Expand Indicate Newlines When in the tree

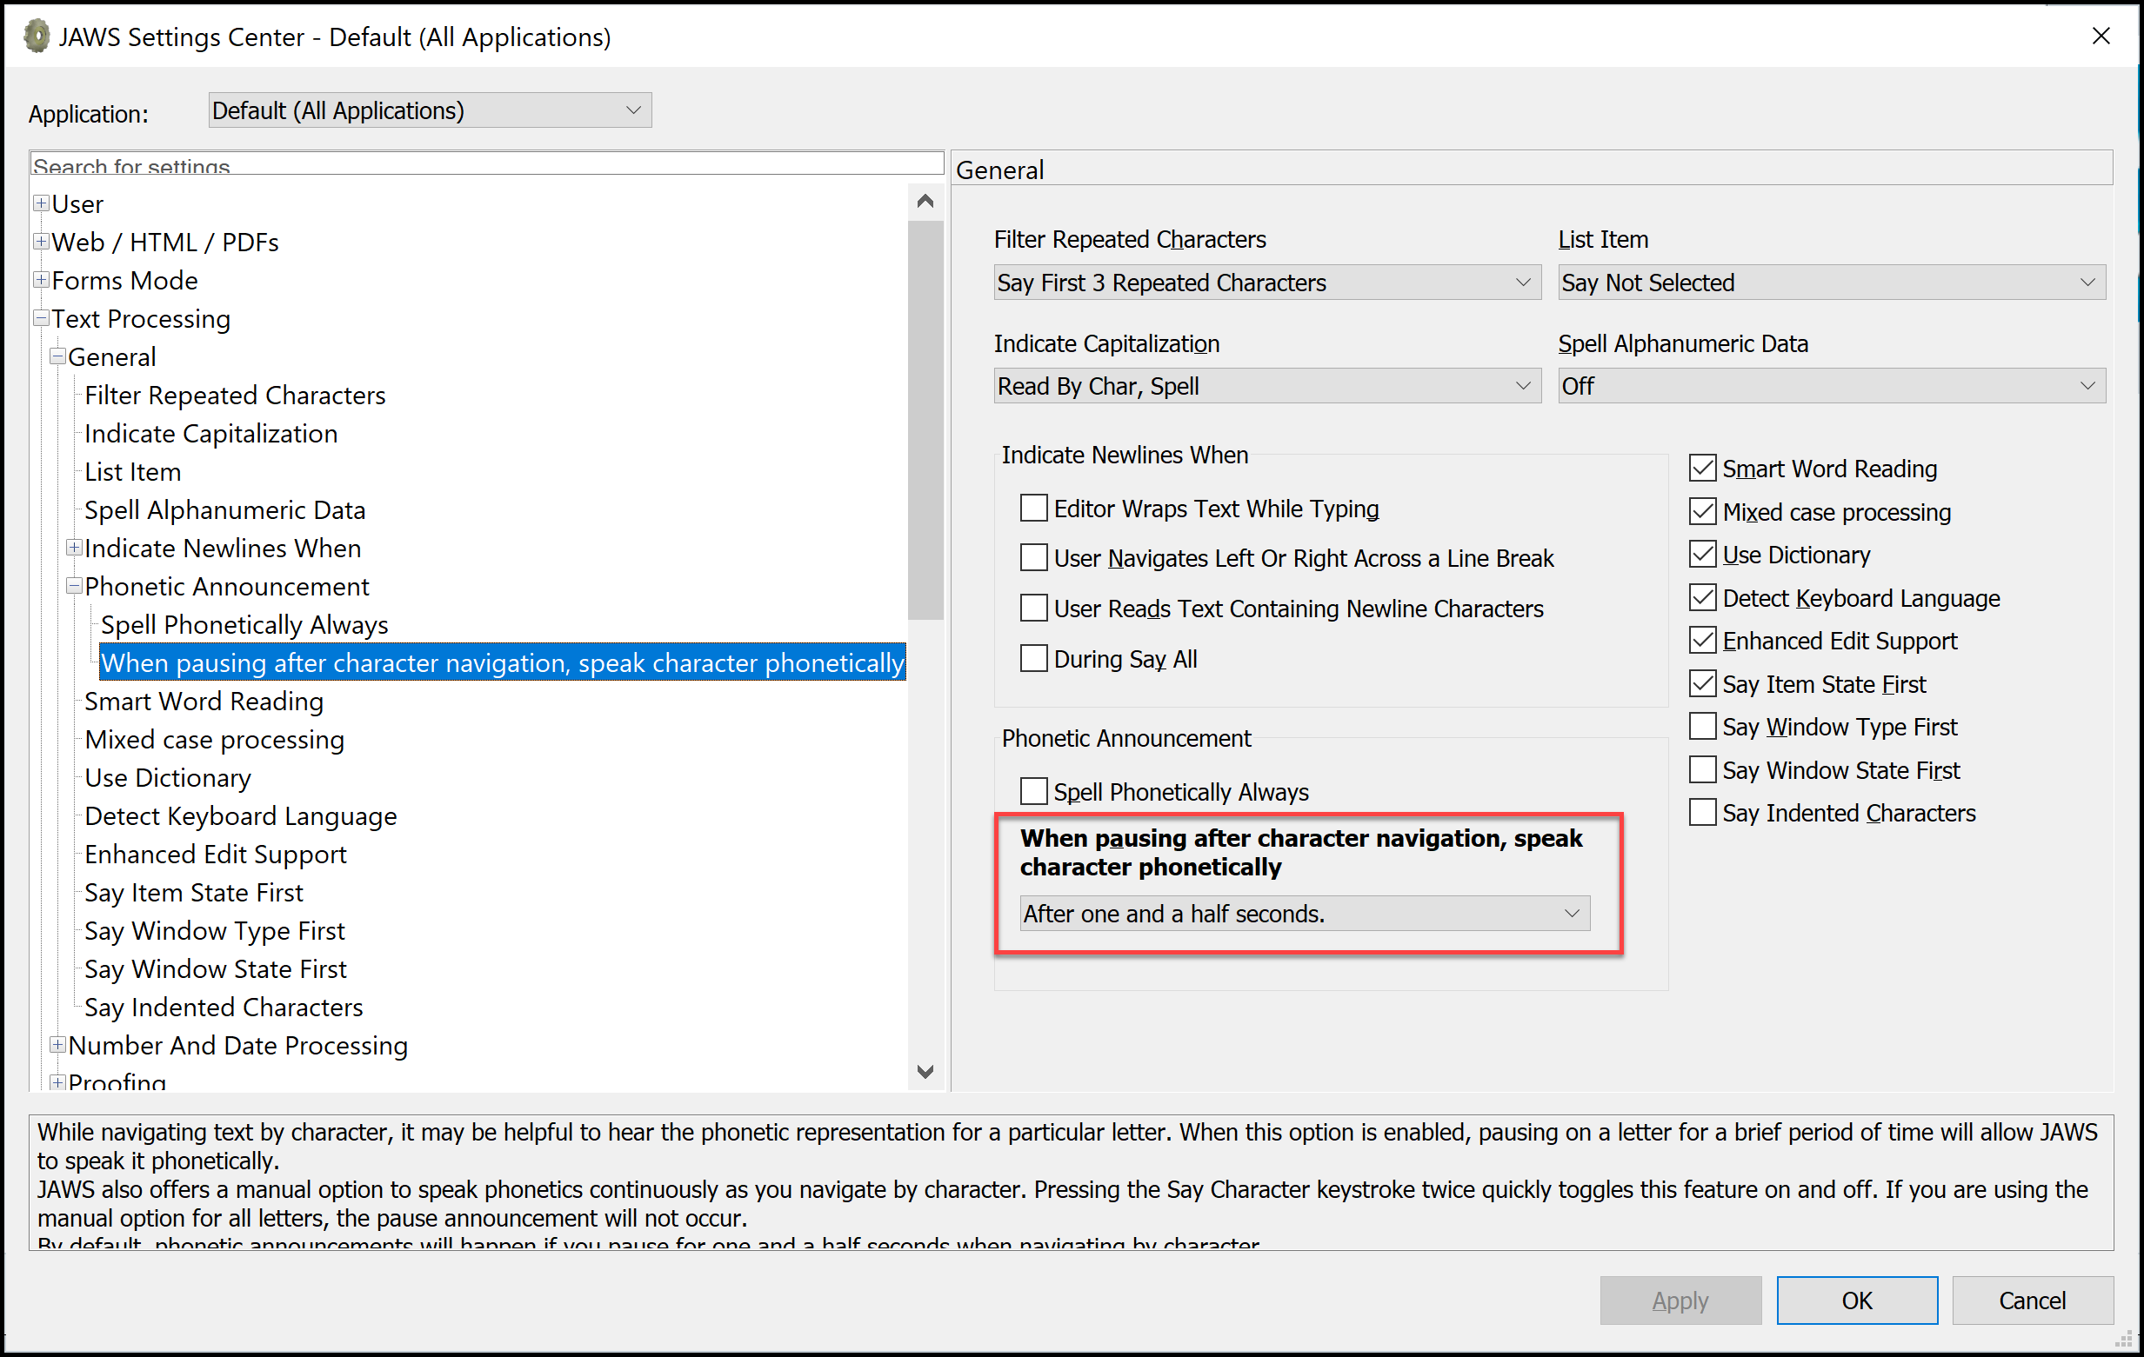coord(75,549)
